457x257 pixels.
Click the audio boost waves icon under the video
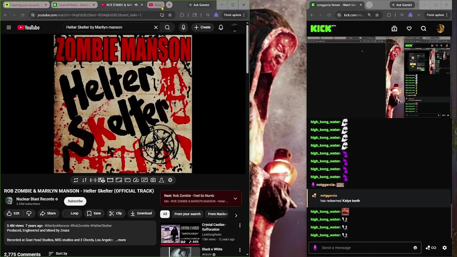point(93,180)
